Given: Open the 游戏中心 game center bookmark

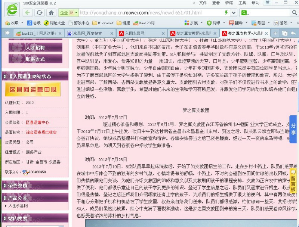Looking at the screenshot, I should [x=81, y=22].
